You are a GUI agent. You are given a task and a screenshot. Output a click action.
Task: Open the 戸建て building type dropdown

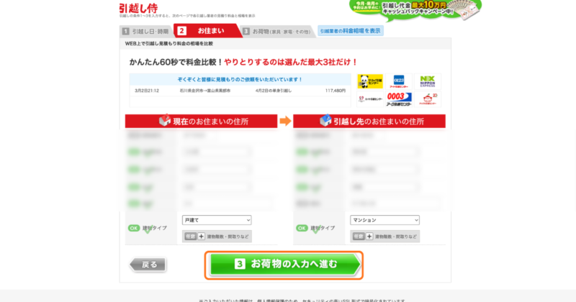[217, 220]
